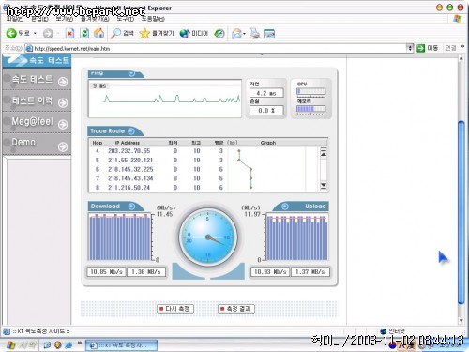The image size is (469, 352).
Task: Click the arrow icon of the speed test sidebar item
Action: pyautogui.click(x=63, y=82)
